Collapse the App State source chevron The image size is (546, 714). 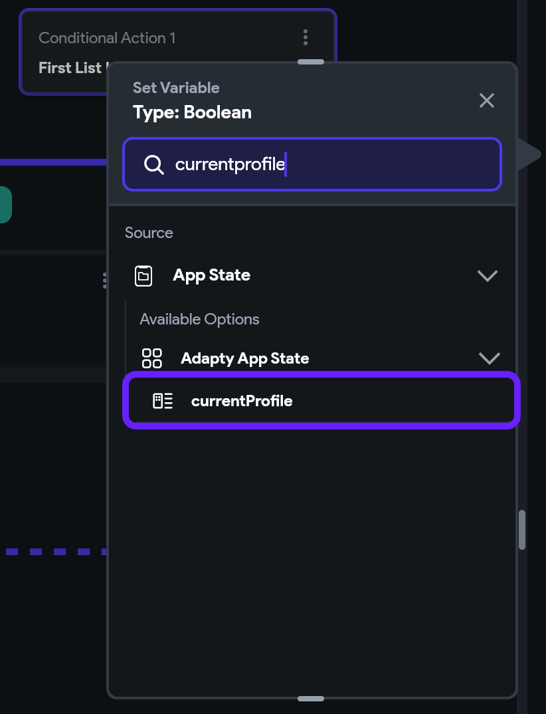point(488,275)
